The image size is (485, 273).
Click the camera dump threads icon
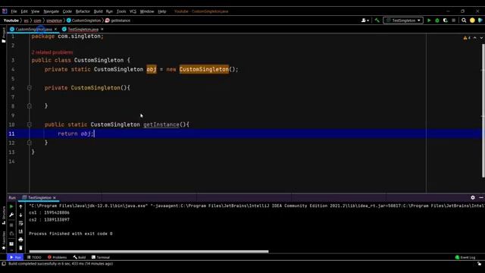pos(11,234)
